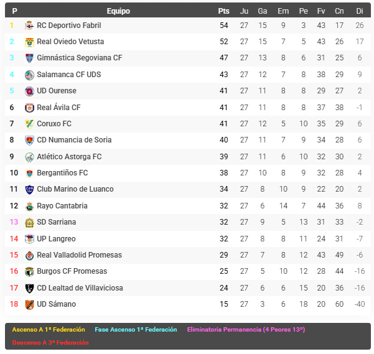Viewport: 374px width, 354px height.
Task: Open the Real Ávila CF team link
Action: [x=58, y=108]
